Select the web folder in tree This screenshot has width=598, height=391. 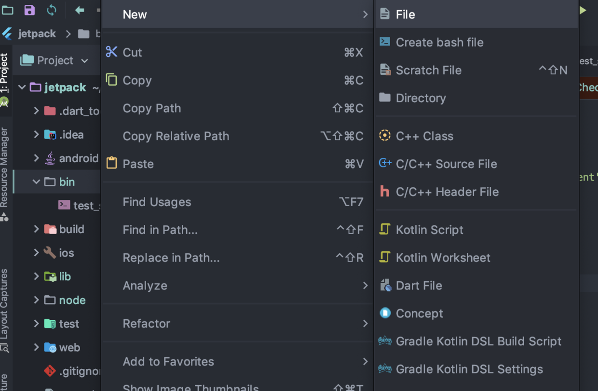tap(69, 347)
